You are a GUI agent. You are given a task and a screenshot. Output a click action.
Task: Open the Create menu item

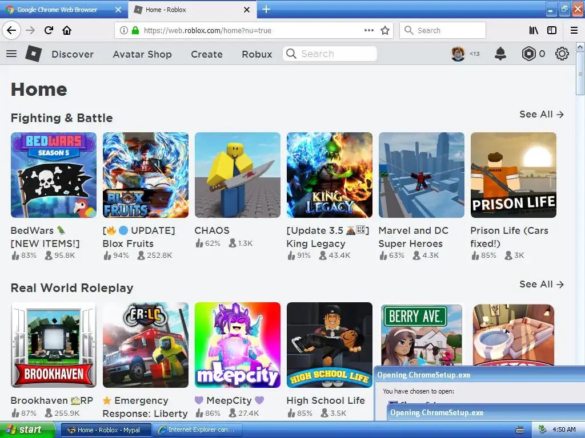[207, 54]
